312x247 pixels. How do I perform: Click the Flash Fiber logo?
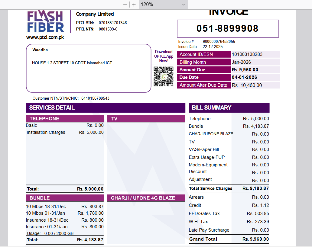[x=46, y=21]
